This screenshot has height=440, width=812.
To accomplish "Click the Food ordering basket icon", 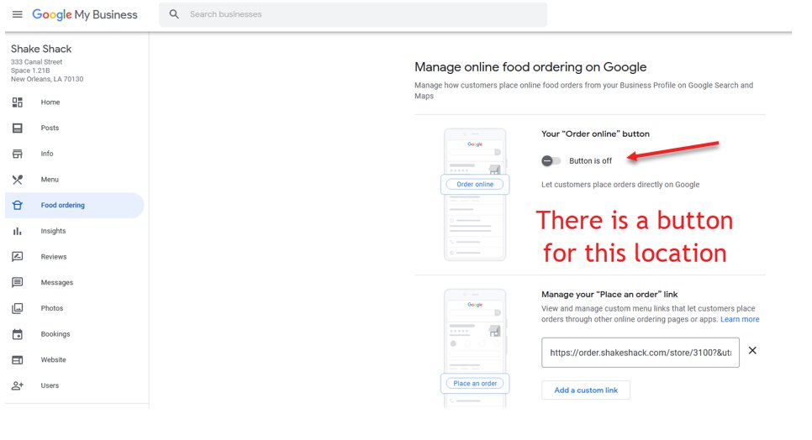I will (18, 205).
